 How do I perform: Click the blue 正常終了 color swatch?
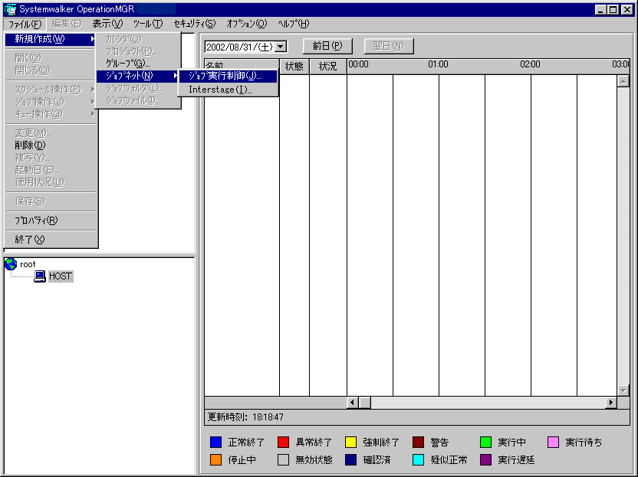215,442
